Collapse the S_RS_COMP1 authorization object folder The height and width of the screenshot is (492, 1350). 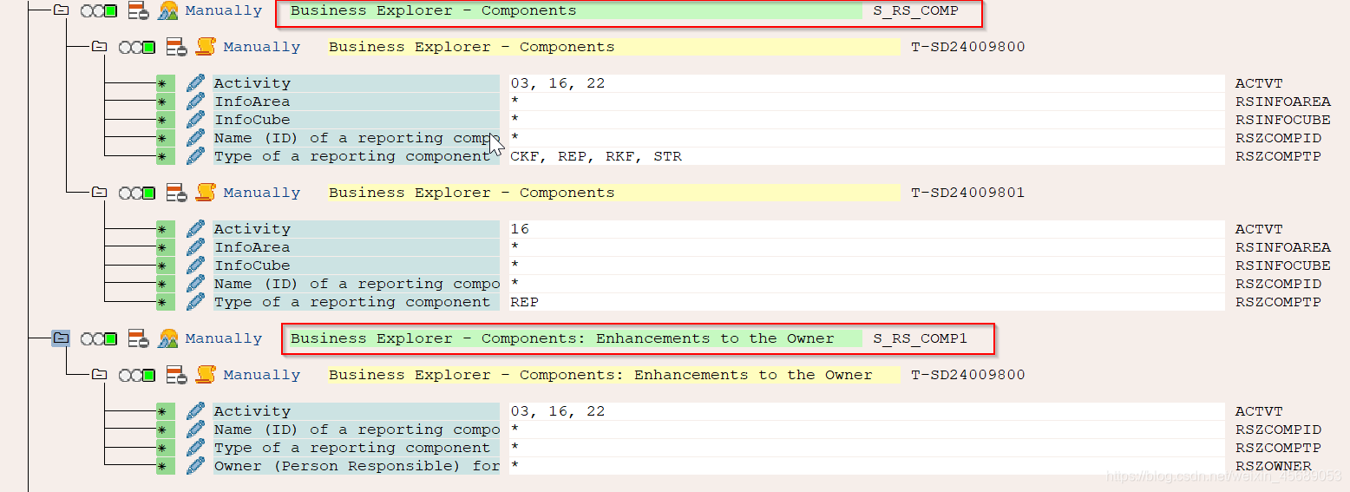(61, 338)
